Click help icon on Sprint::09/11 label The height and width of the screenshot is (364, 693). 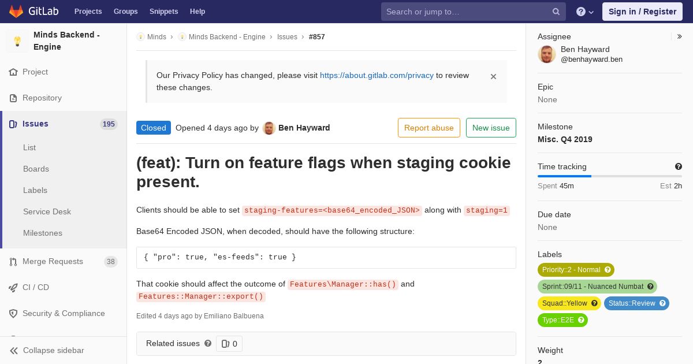[x=650, y=287]
